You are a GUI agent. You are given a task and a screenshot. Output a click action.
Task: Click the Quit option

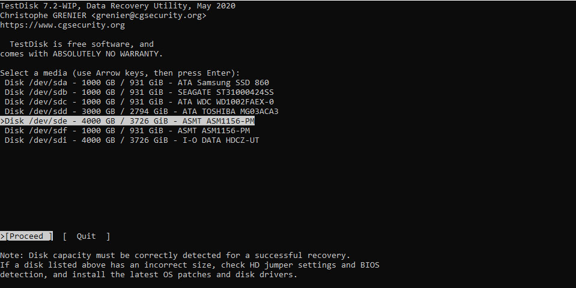coord(86,236)
